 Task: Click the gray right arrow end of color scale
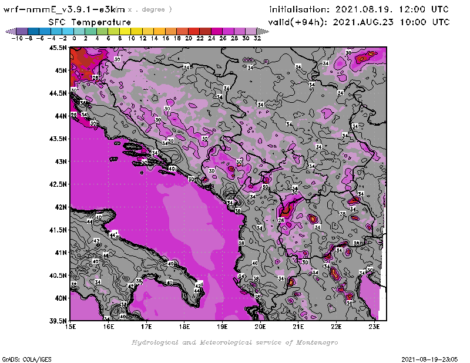click(x=262, y=31)
